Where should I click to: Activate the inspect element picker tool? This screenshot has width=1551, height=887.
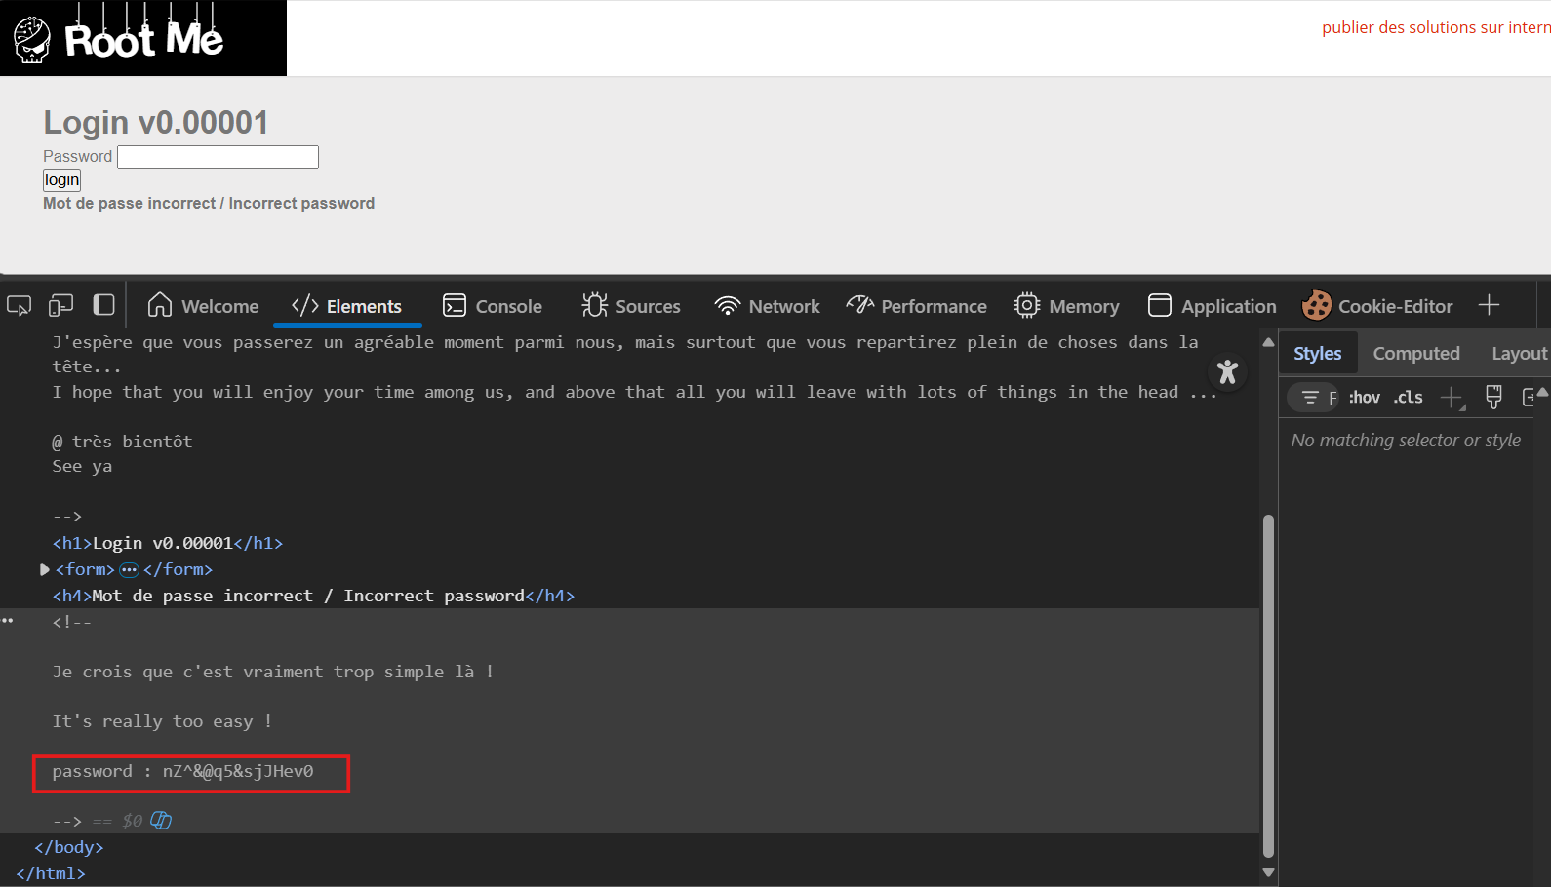click(19, 306)
